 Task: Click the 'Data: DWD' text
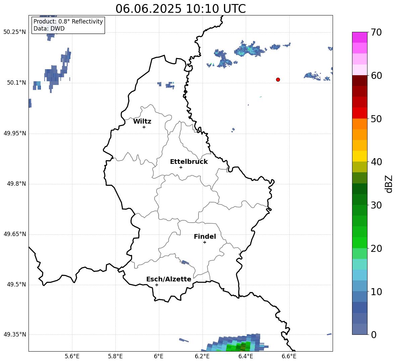49,29
